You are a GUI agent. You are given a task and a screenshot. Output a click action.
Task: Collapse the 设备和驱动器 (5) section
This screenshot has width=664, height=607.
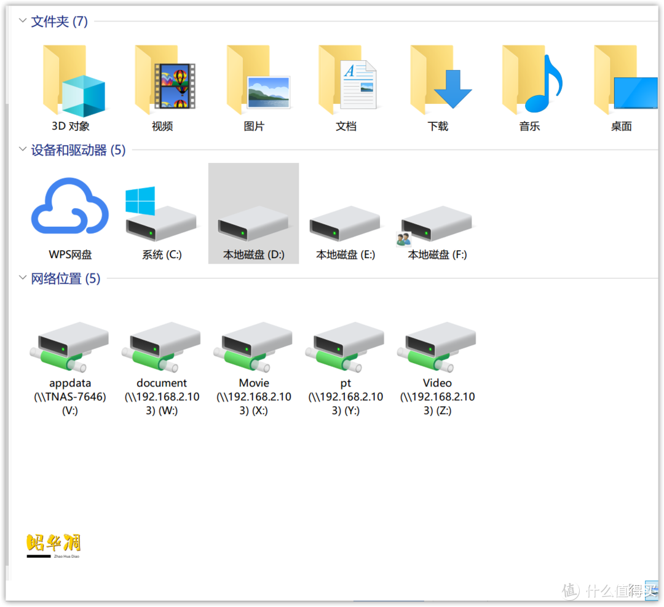tap(22, 149)
